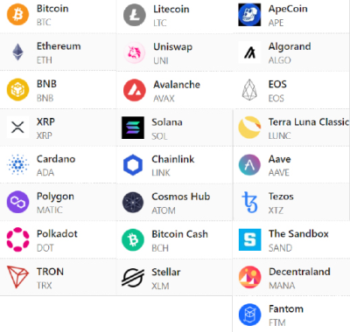Image resolution: width=350 pixels, height=332 pixels.
Task: Choose the Decentraland landscape icon
Action: (249, 277)
